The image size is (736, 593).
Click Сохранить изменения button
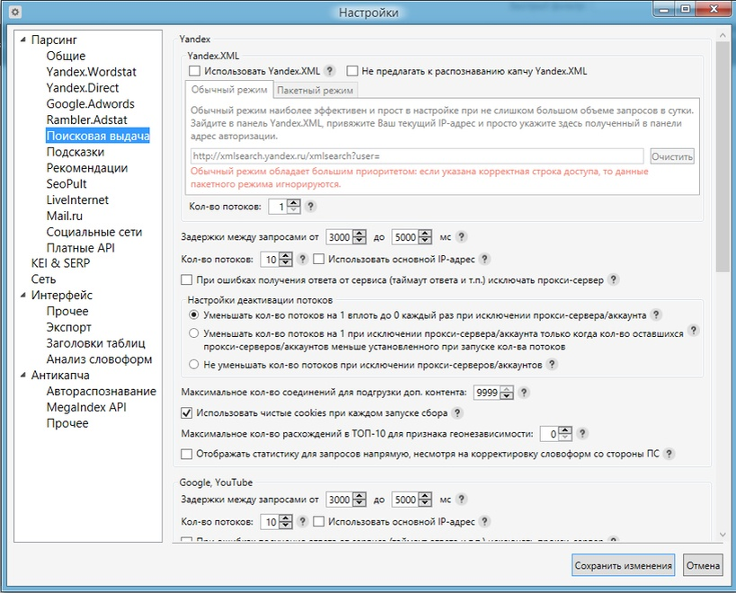coord(624,565)
